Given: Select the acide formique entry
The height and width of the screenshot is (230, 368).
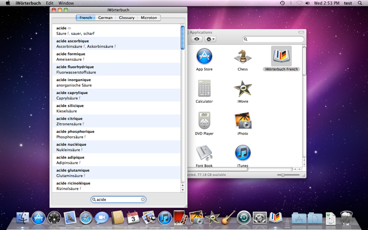Looking at the screenshot, I should tap(117, 56).
